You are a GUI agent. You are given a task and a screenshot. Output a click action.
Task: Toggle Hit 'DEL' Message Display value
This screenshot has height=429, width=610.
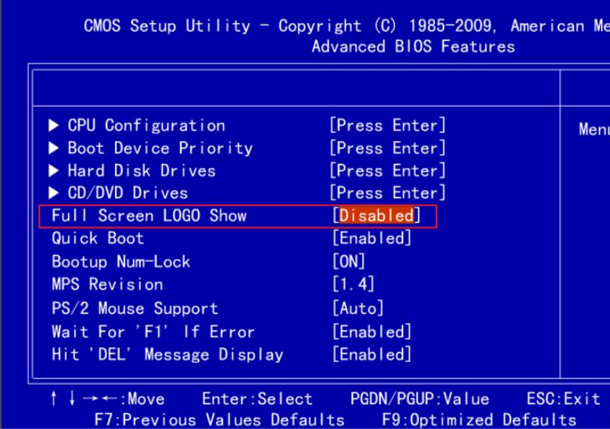click(371, 354)
